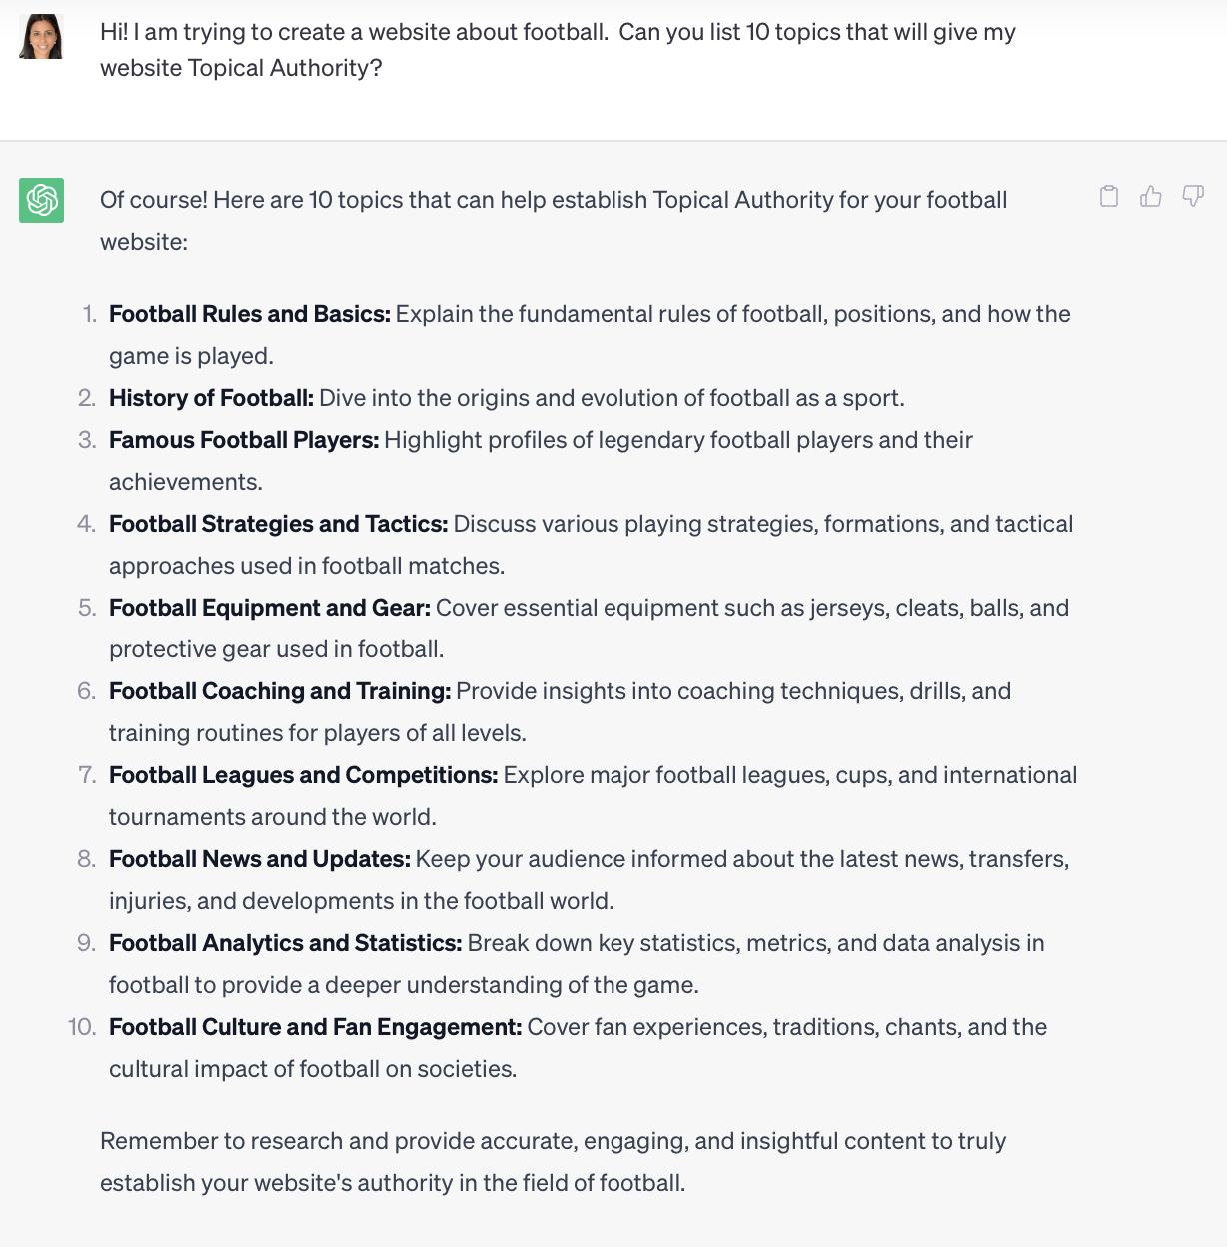The height and width of the screenshot is (1247, 1227).
Task: Click list number 1 marker
Action: 89,314
